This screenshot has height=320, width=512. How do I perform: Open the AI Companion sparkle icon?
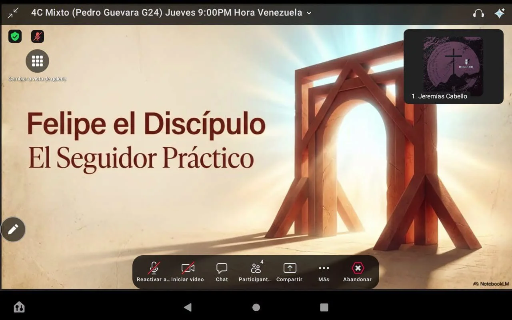tap(499, 13)
